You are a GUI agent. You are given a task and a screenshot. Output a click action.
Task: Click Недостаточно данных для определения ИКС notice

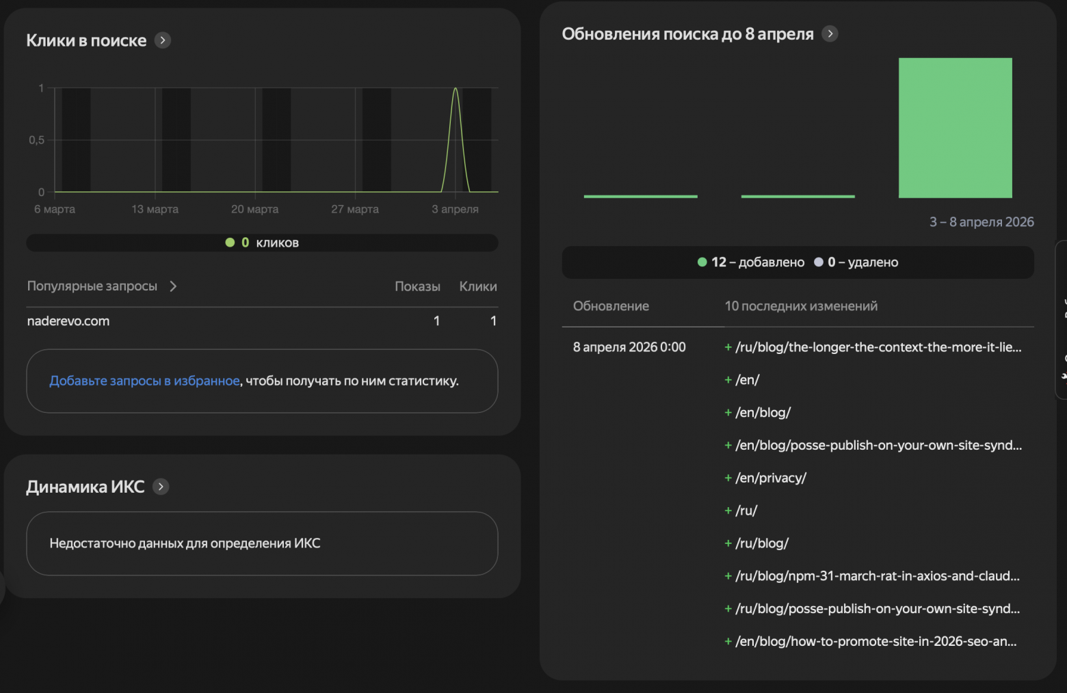pos(262,543)
